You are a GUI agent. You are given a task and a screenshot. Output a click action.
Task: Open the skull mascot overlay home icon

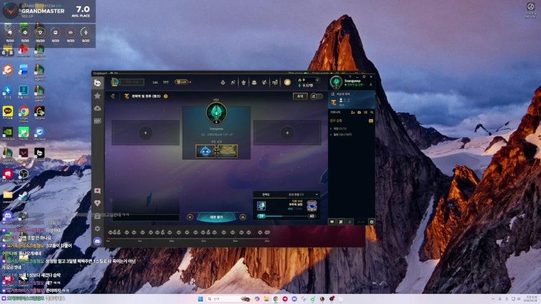(97, 82)
